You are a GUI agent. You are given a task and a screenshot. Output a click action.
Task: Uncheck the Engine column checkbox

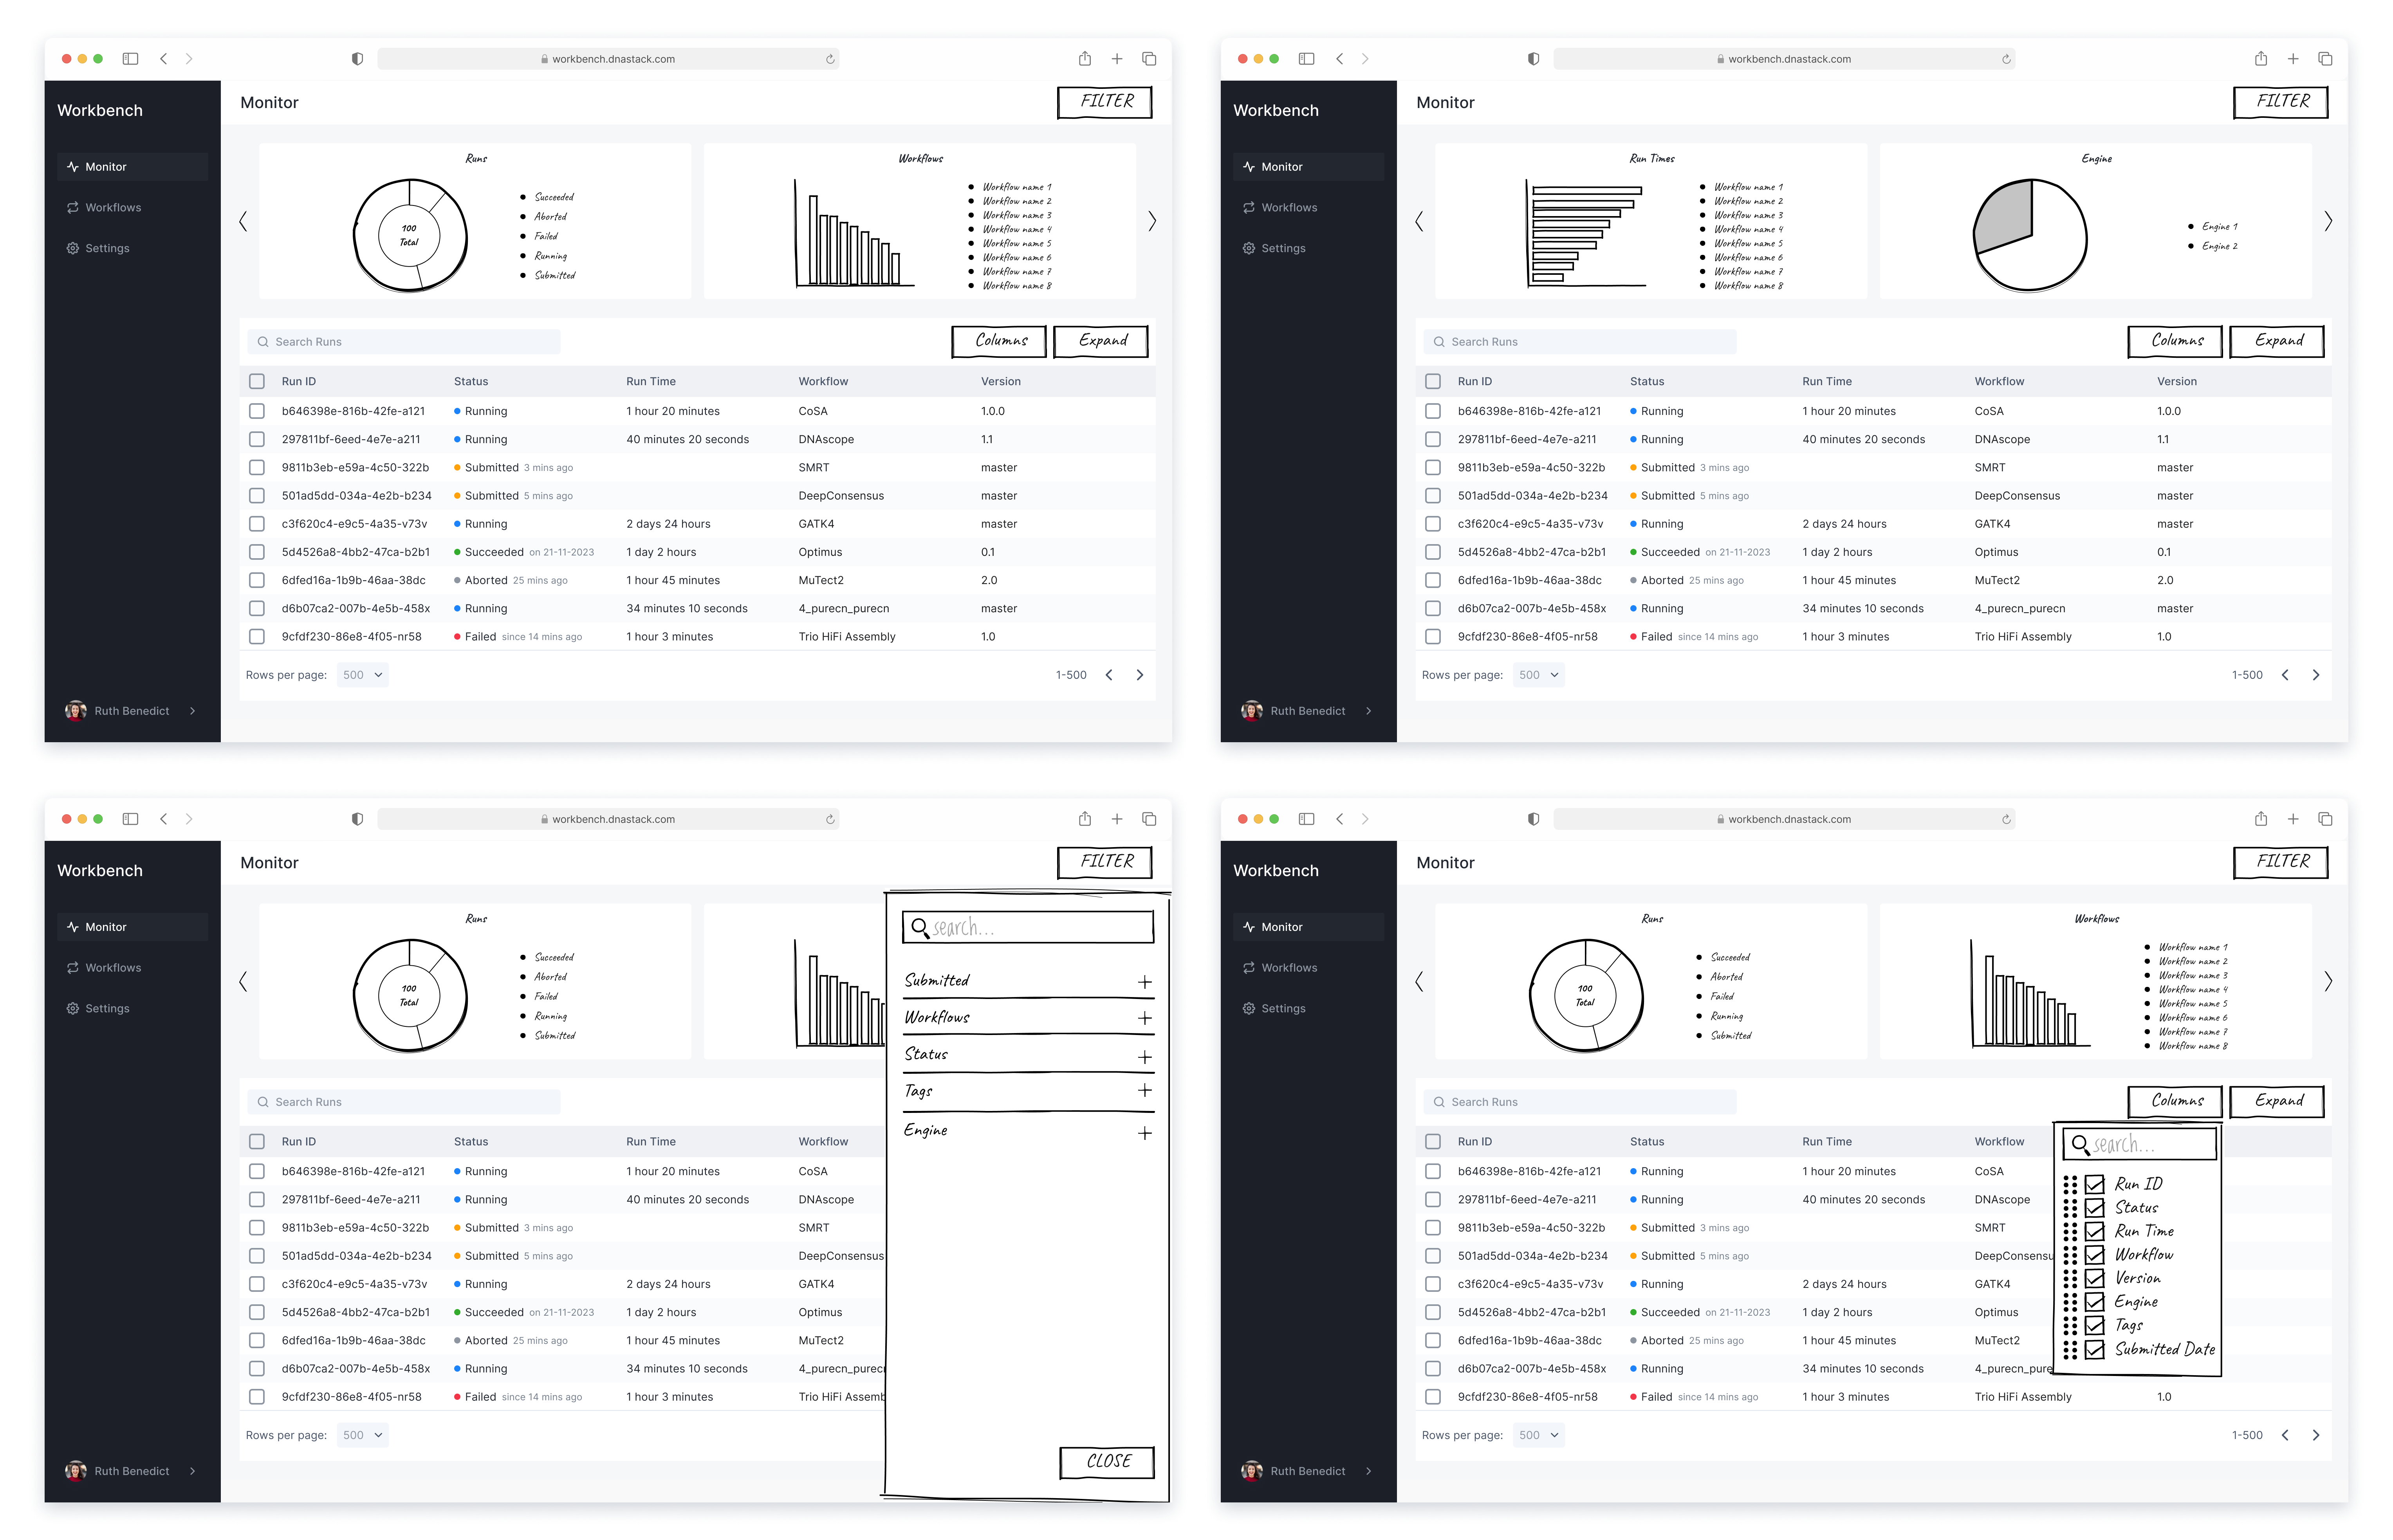click(x=2095, y=1302)
